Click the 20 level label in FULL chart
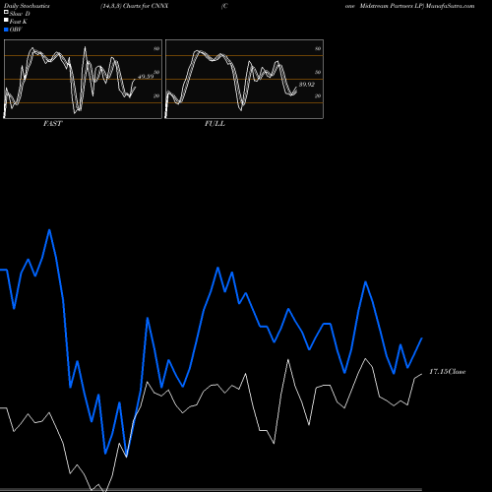Screen dimensions: 492x492 (318, 95)
